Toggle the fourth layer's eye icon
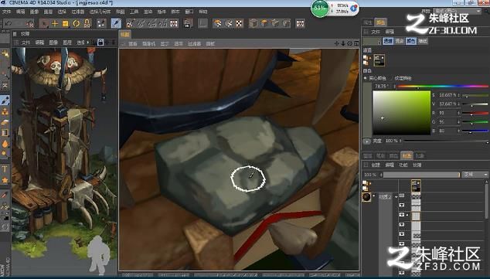Image resolution: width=490 pixels, height=279 pixels. coord(402,225)
